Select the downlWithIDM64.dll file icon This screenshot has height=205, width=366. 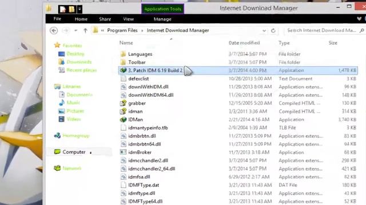pos(124,95)
